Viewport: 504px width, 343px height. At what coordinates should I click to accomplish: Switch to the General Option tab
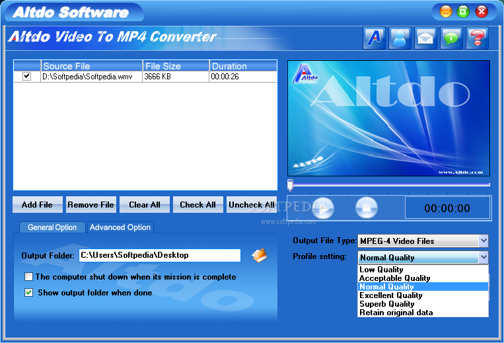click(x=52, y=227)
